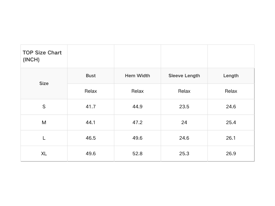Click the Sleeve Length column header
The height and width of the screenshot is (206, 275).
[184, 76]
